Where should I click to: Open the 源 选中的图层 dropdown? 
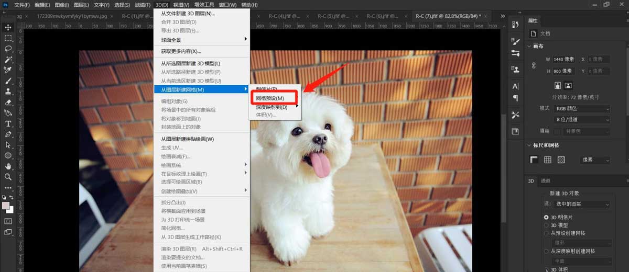(x=583, y=203)
